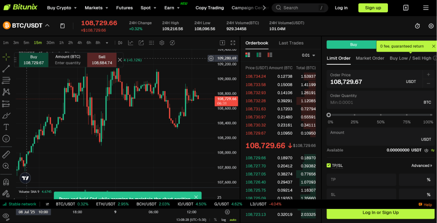437x223 pixels.
Task: Switch to Market Order tab
Action: pos(370,58)
